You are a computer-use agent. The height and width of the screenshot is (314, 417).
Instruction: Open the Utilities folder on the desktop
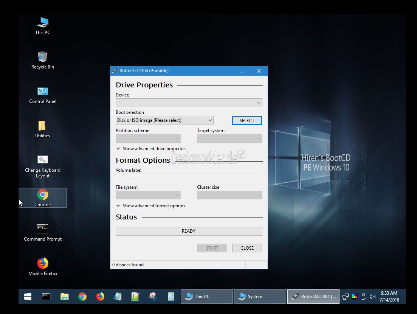pyautogui.click(x=43, y=129)
